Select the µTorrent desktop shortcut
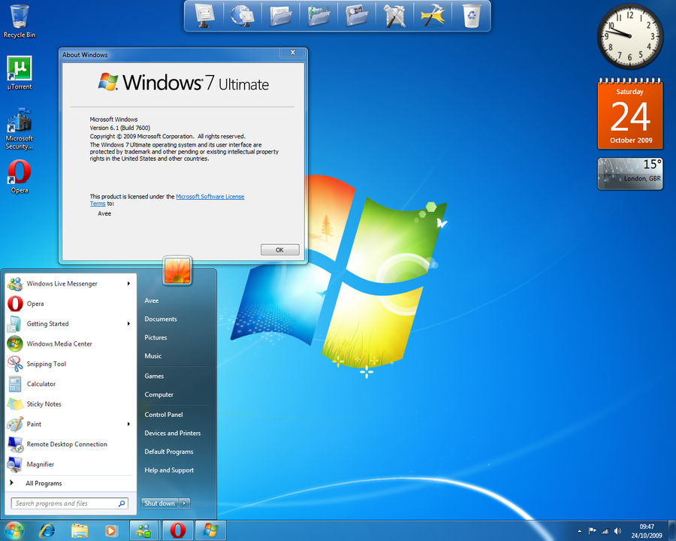The image size is (676, 541). click(20, 74)
